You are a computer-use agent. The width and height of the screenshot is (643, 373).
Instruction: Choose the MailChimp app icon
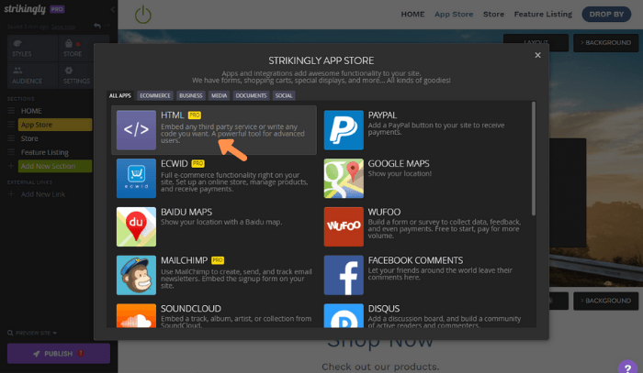click(x=136, y=275)
